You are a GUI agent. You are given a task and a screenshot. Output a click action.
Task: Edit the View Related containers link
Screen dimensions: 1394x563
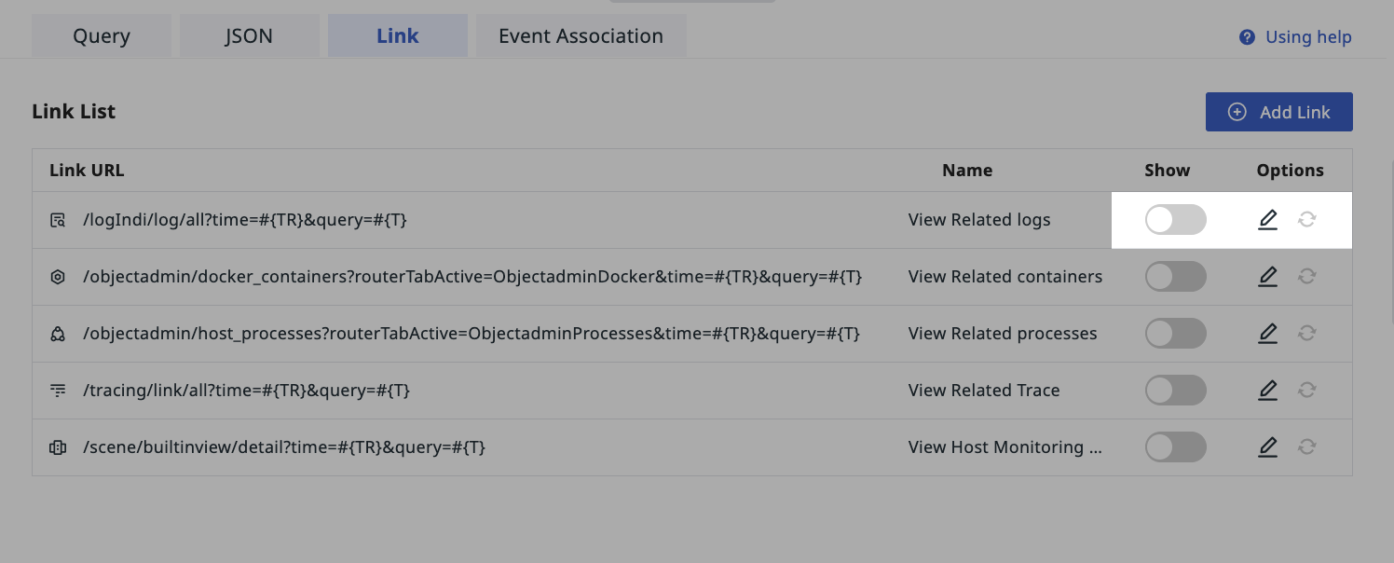point(1267,277)
